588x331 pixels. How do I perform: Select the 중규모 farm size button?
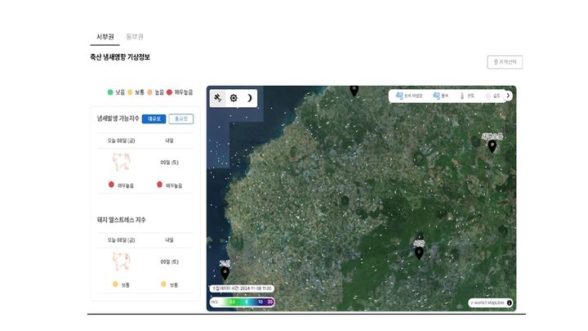(180, 119)
